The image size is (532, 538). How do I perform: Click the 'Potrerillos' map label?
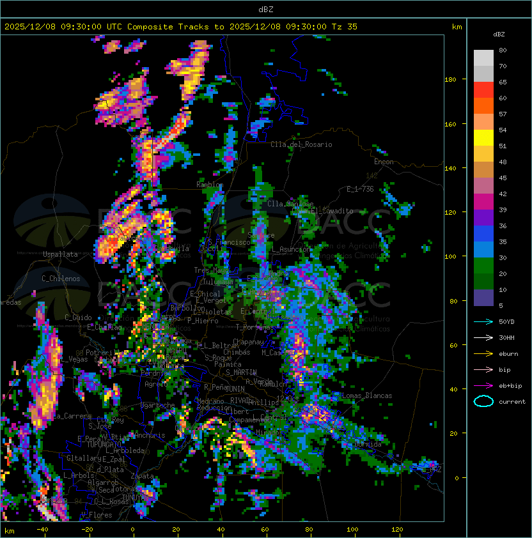click(107, 353)
